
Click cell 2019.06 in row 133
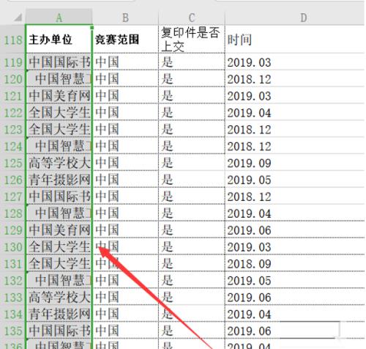(x=295, y=297)
